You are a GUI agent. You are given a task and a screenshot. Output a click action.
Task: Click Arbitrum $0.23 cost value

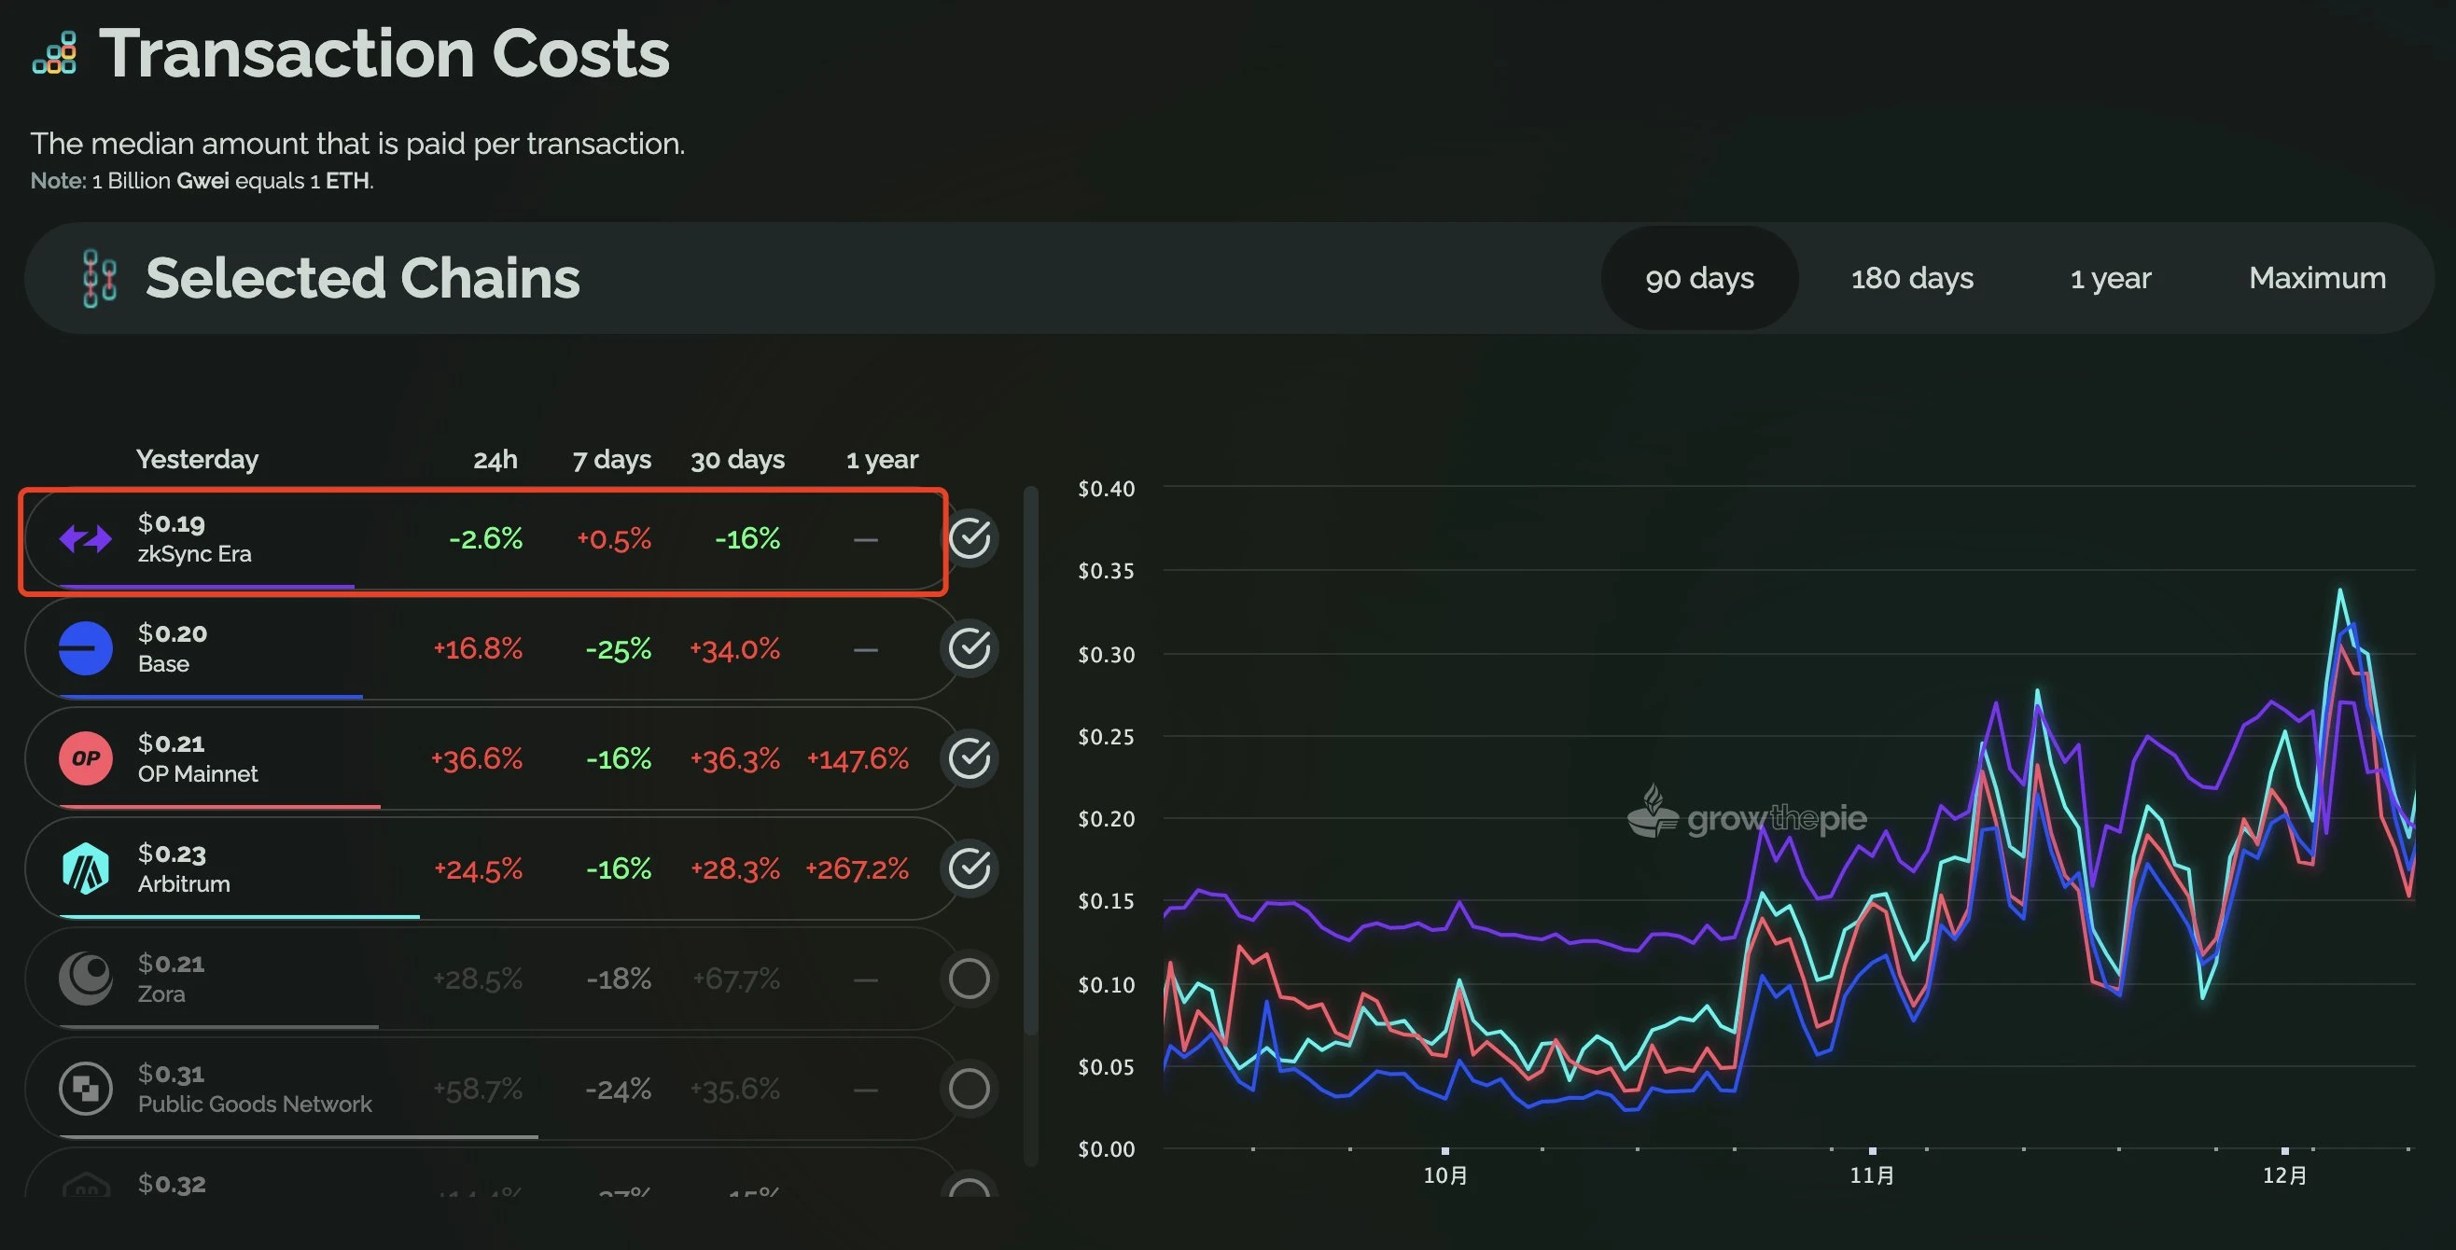pos(172,854)
